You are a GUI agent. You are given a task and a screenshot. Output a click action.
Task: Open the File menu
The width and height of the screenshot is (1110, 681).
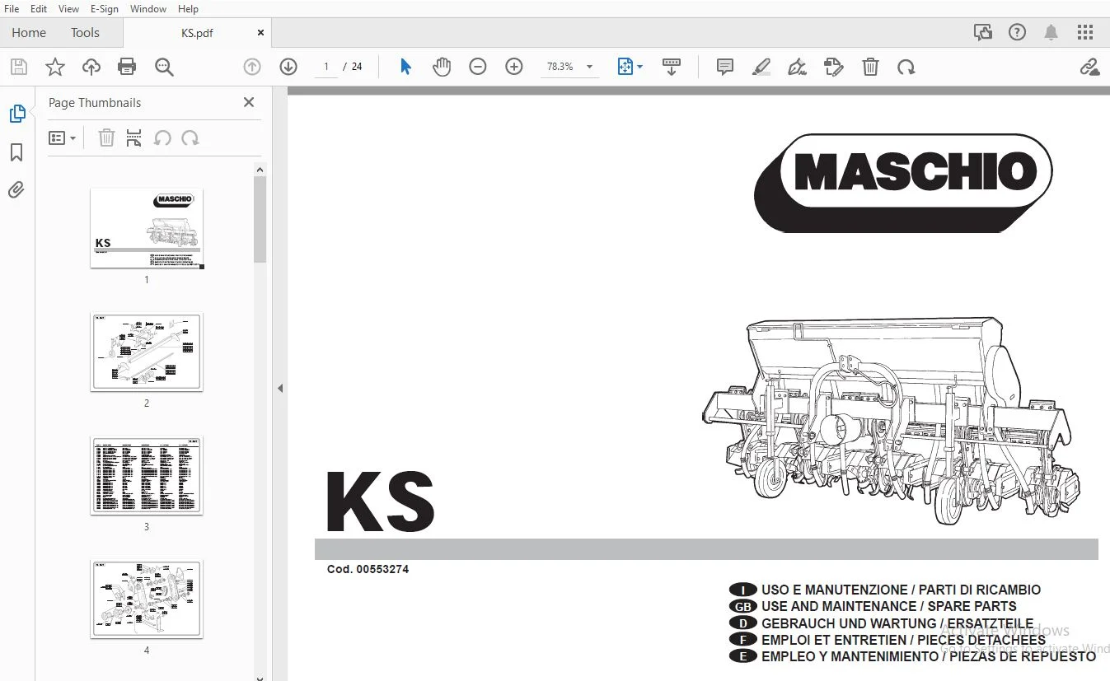[x=12, y=9]
